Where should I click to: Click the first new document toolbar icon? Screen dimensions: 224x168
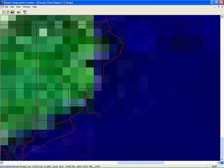point(3,12)
